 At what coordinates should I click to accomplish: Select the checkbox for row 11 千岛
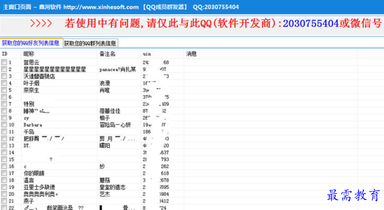4,131
